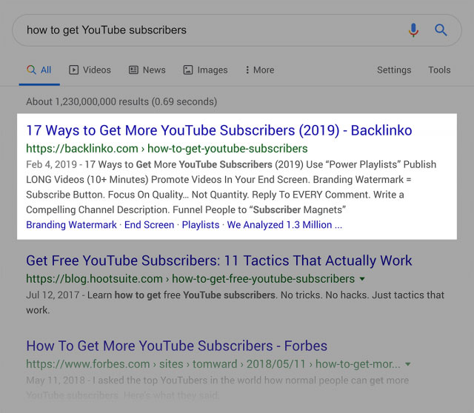Image resolution: width=474 pixels, height=413 pixels.
Task: Open Settings in the search bar
Action: 394,70
